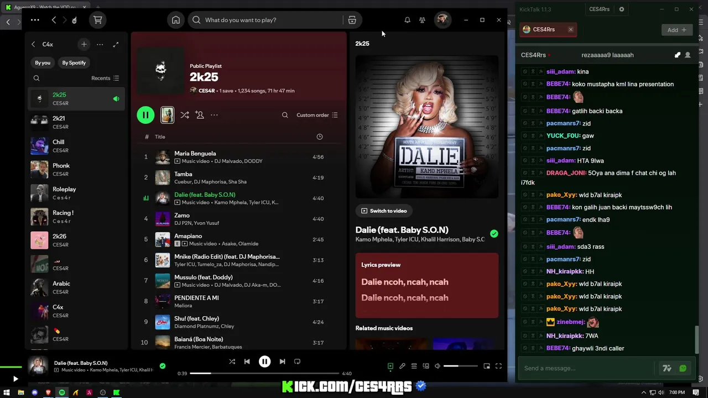The width and height of the screenshot is (708, 398).
Task: Open Lyrics preview card
Action: point(426,285)
